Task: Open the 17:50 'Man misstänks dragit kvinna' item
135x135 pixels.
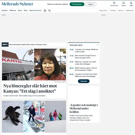Action: pos(84,57)
